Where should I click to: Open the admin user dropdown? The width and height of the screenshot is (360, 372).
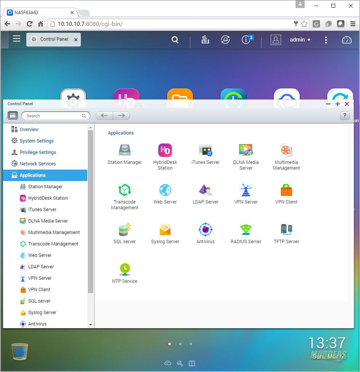tap(300, 40)
